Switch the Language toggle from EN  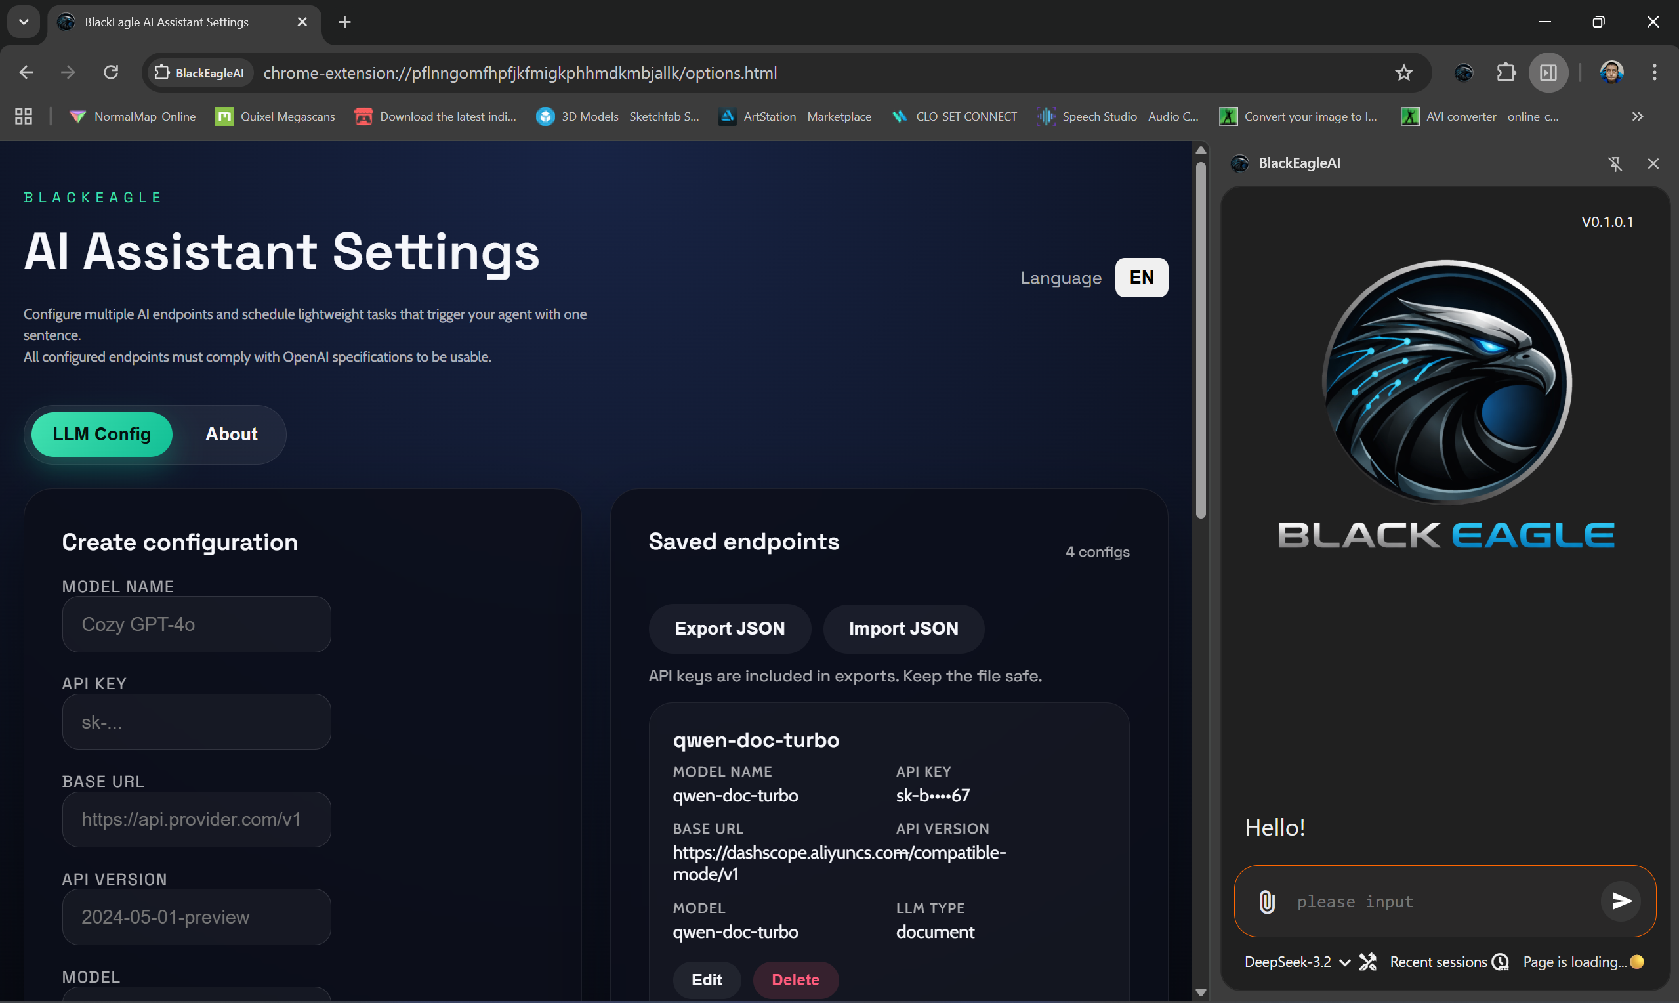[1141, 277]
